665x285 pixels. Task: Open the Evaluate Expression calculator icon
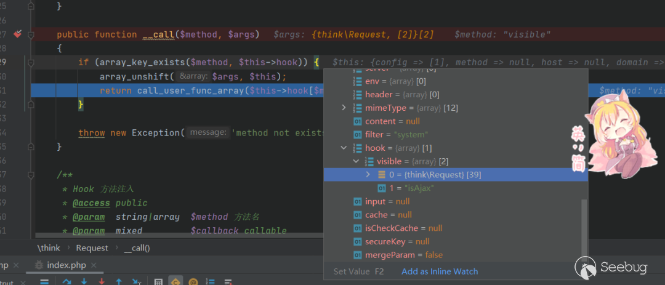(x=158, y=282)
